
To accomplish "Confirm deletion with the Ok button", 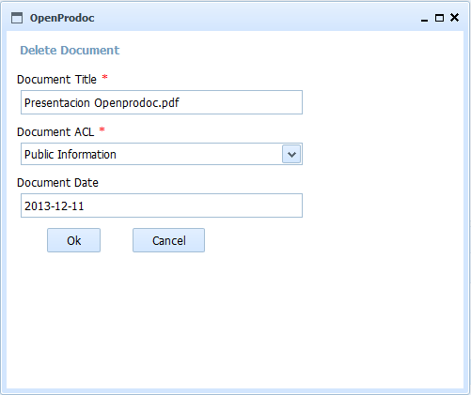I will pyautogui.click(x=73, y=240).
